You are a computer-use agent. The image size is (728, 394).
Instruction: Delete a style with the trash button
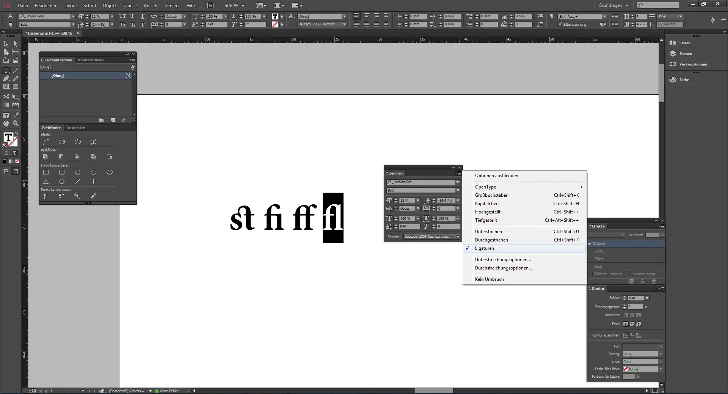(x=124, y=120)
